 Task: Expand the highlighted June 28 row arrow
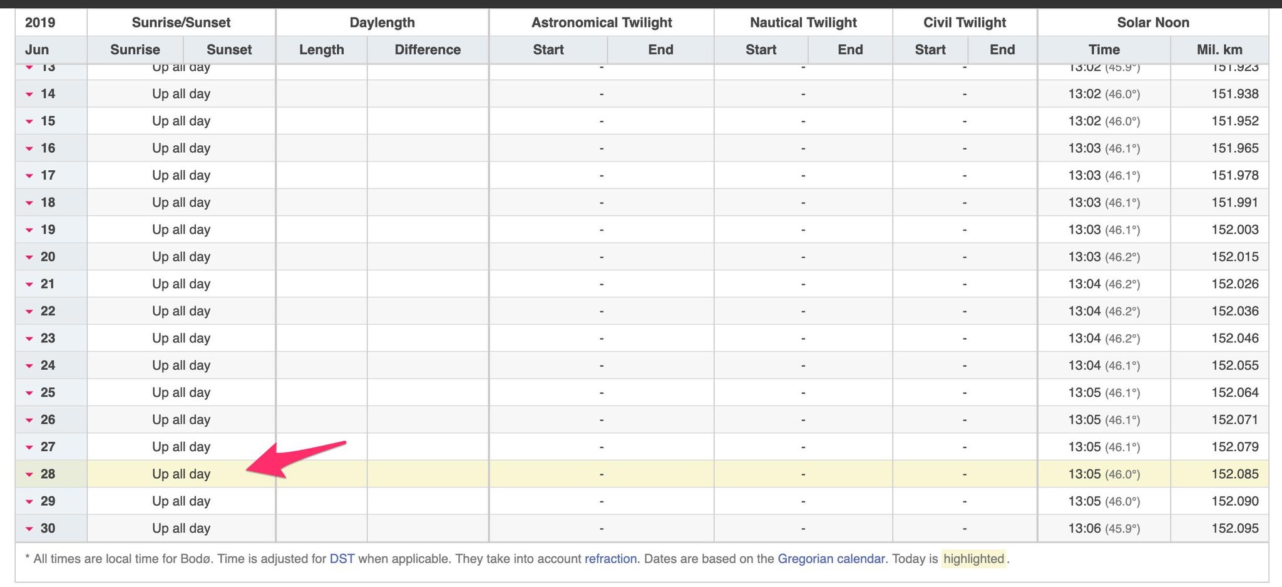(29, 475)
